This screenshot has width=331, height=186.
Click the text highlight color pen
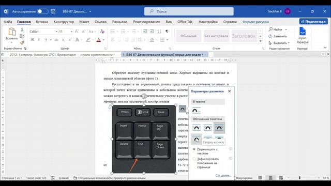pyautogui.click(x=88, y=40)
